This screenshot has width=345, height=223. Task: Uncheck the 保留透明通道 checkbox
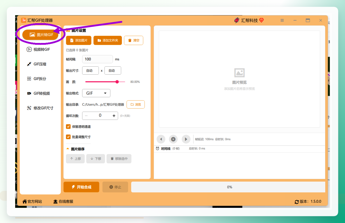tap(68, 127)
